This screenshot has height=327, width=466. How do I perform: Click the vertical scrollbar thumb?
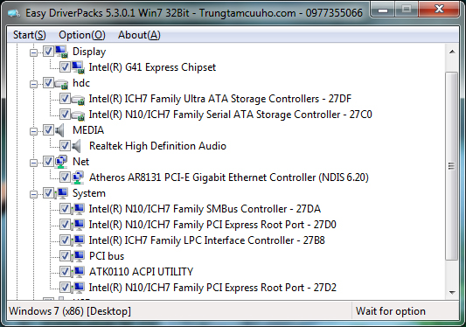pyautogui.click(x=452, y=166)
